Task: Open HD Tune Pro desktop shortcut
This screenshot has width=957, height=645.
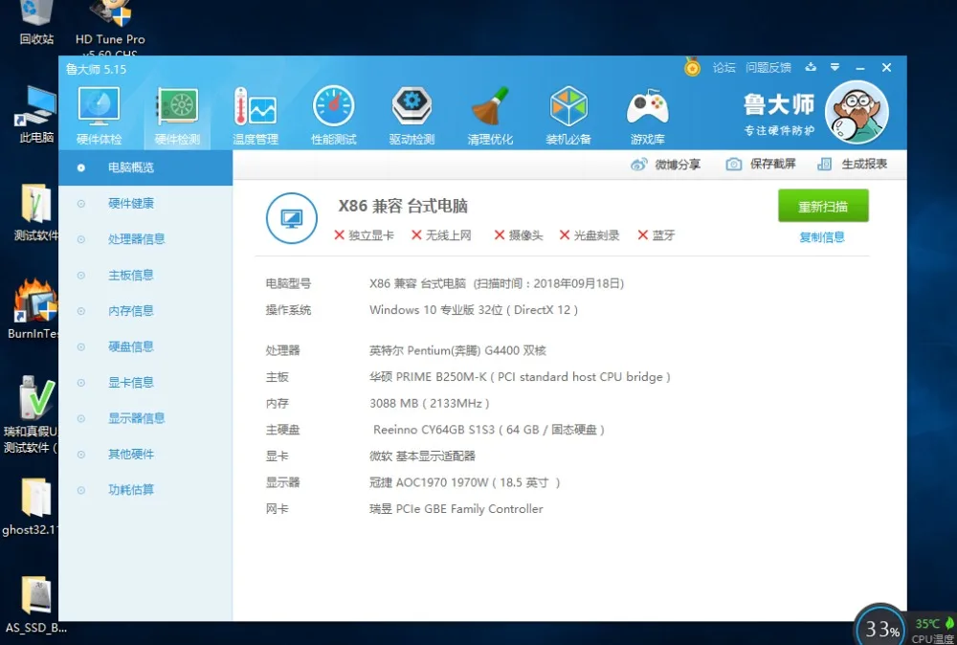Action: (x=110, y=28)
